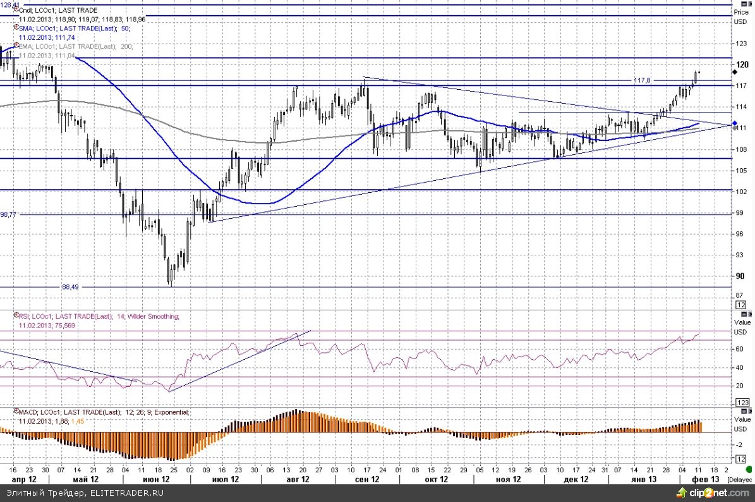Toggle price axis scale box showing .12
The width and height of the screenshot is (755, 502).
[x=742, y=305]
